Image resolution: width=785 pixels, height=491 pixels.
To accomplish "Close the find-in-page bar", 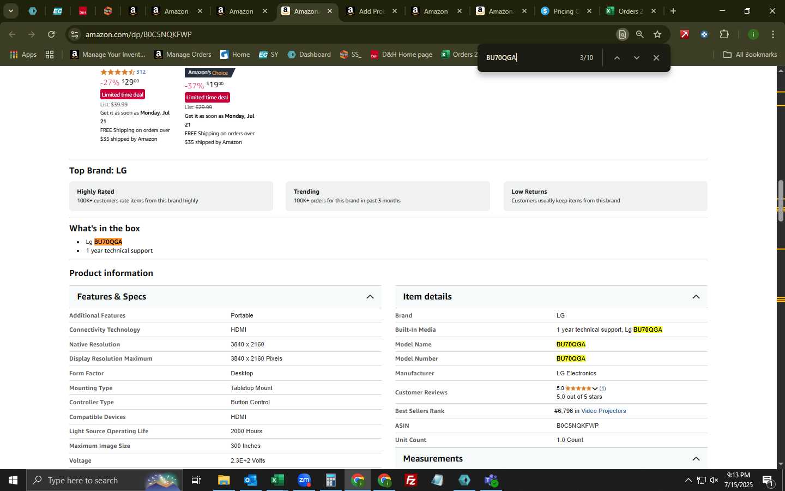I will 656,58.
